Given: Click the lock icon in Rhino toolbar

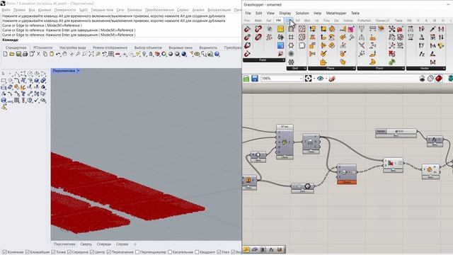Looking at the screenshot, I should pos(151,54).
